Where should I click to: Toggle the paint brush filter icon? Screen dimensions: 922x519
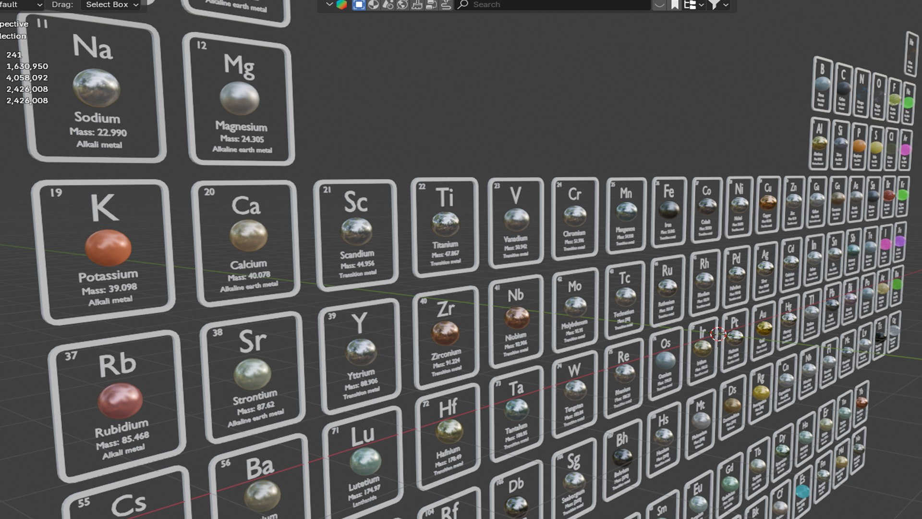[x=417, y=5]
